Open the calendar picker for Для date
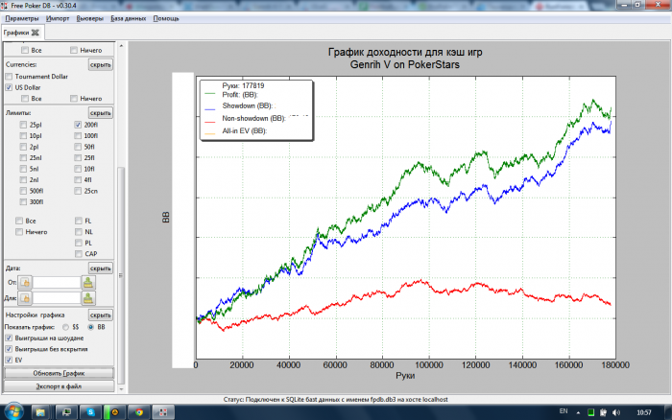This screenshot has width=672, height=420. (25, 298)
